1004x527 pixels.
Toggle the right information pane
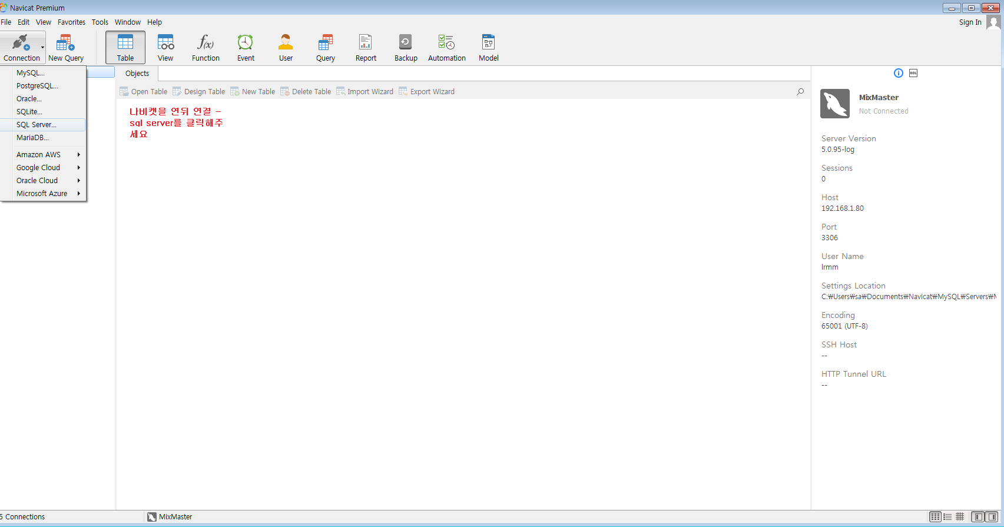992,516
